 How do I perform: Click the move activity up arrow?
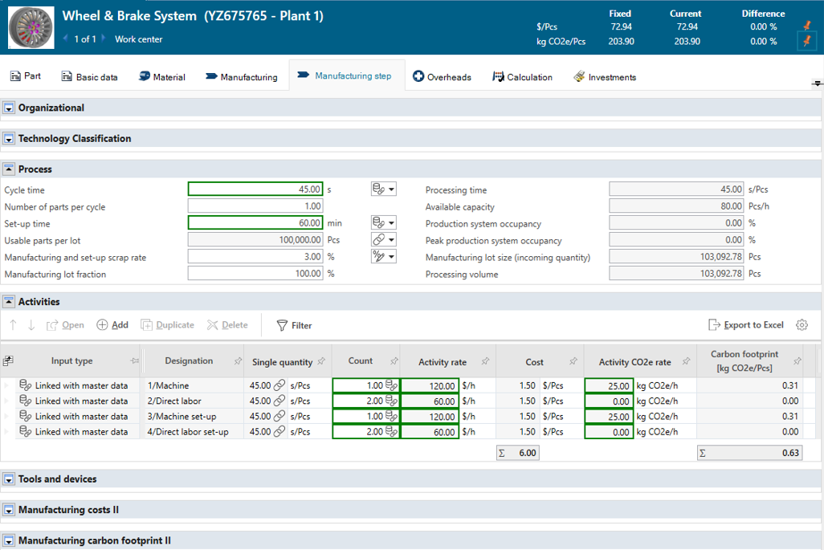pos(14,324)
